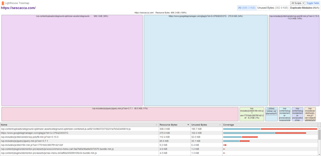The width and height of the screenshot is (321, 156).
Task: Click the coverage bar for siteground-optimizer row
Action: coord(270,129)
